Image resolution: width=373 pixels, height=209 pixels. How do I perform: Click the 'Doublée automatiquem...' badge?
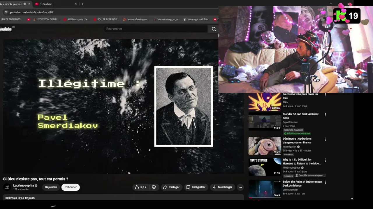click(x=310, y=176)
